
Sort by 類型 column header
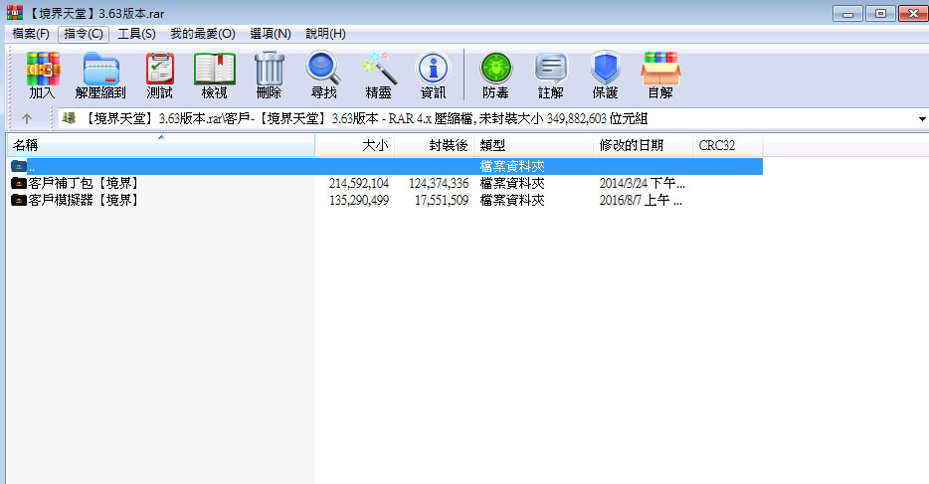534,145
